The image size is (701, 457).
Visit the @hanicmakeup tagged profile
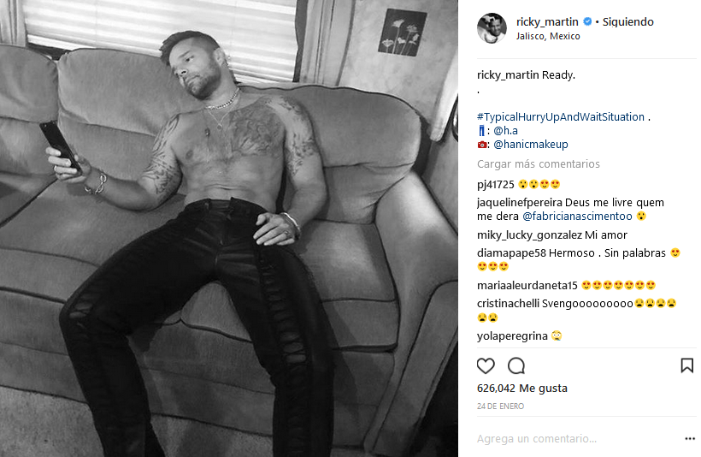click(531, 144)
